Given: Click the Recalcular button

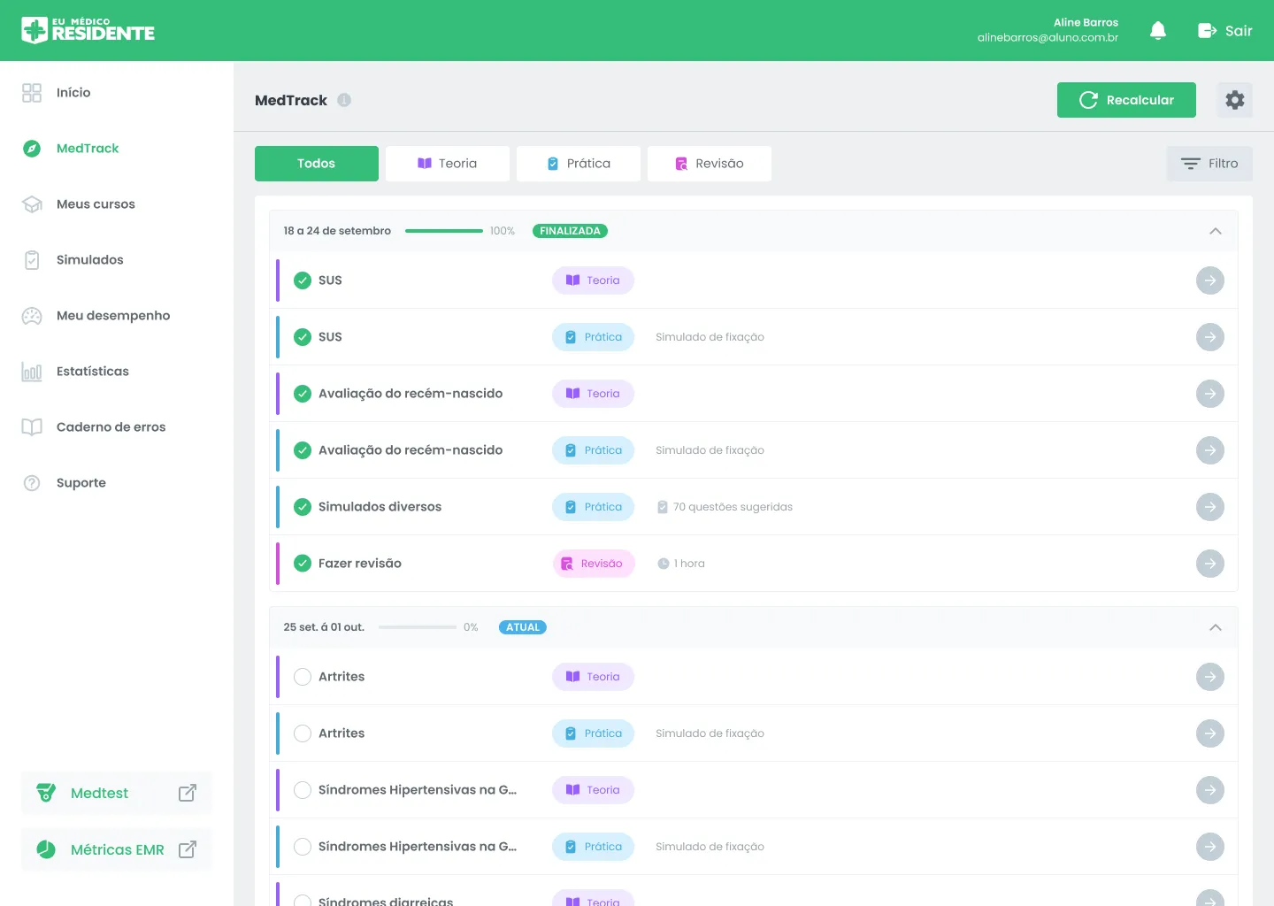Looking at the screenshot, I should (1126, 100).
